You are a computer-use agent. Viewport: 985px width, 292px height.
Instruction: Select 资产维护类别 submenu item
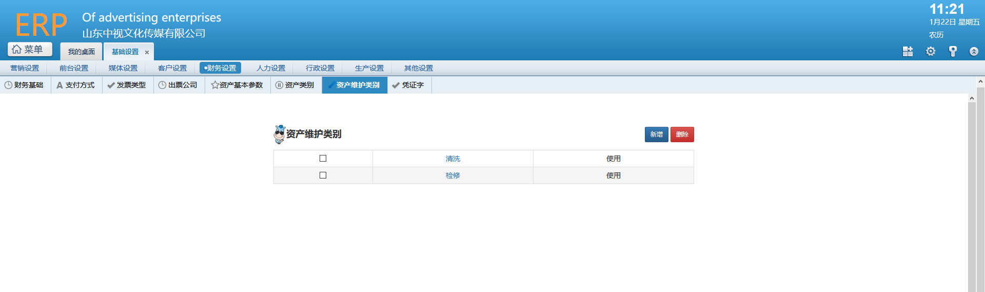click(354, 85)
